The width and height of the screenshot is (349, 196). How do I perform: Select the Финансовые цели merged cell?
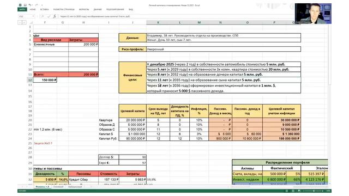(x=133, y=77)
